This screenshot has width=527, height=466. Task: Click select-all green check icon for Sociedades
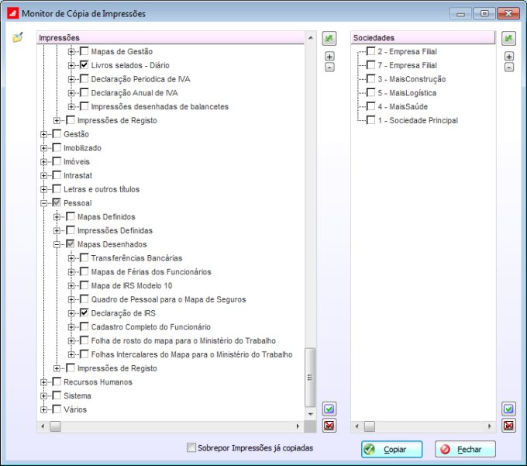pos(509,409)
